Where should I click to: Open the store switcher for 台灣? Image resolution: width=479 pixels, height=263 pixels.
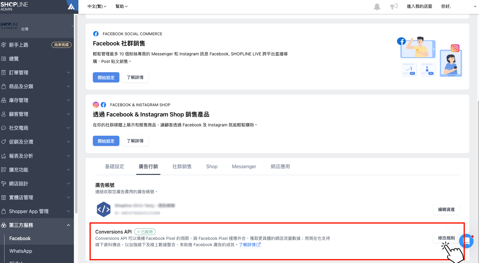click(37, 26)
